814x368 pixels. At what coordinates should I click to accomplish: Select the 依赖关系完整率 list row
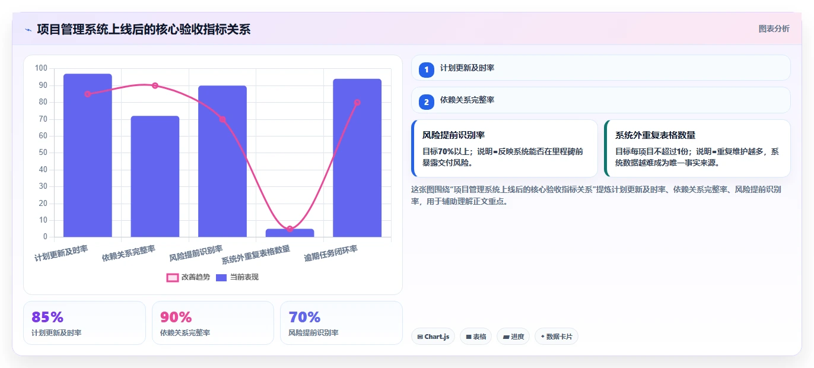pos(600,100)
